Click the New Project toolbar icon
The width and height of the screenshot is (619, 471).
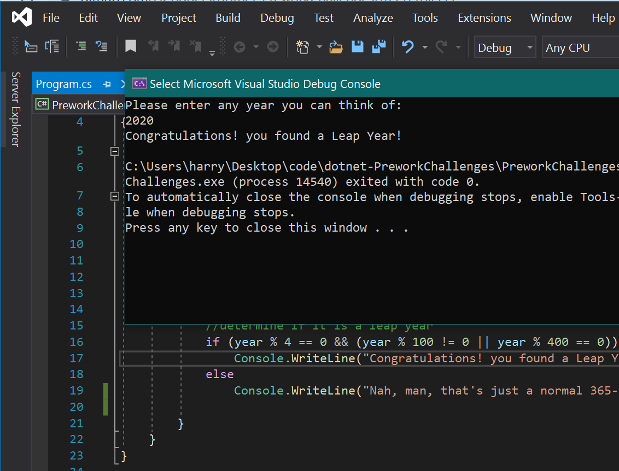[x=302, y=46]
